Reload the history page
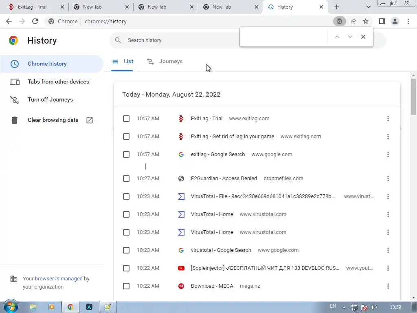Screen dimensions: 417x313 tap(35, 21)
